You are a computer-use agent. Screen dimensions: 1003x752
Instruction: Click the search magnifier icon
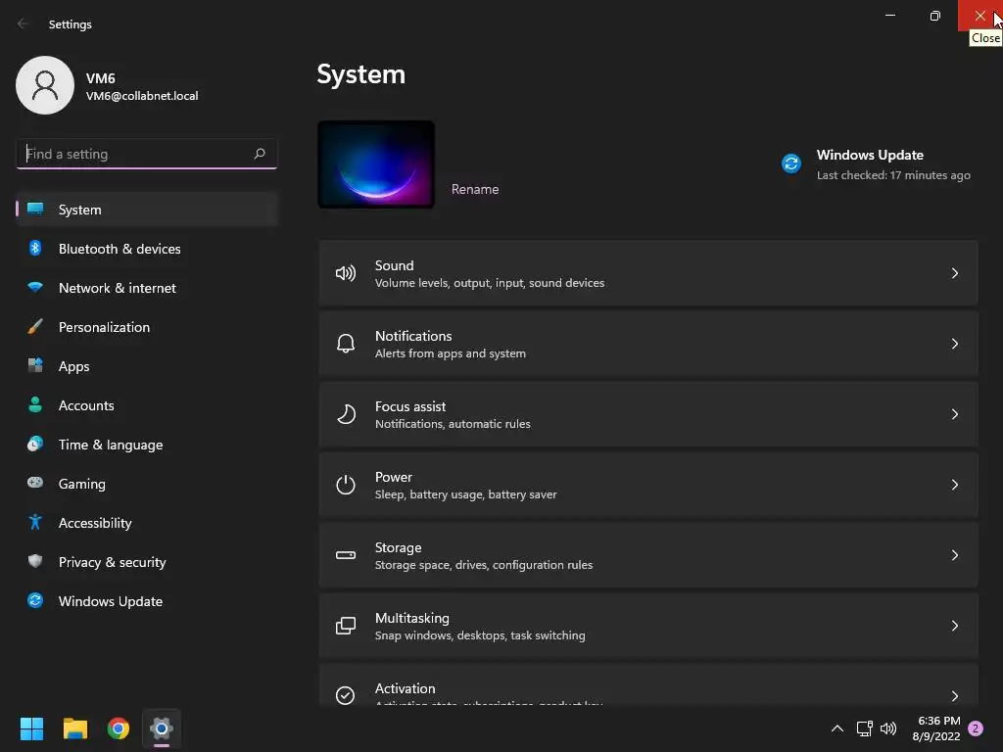259,154
